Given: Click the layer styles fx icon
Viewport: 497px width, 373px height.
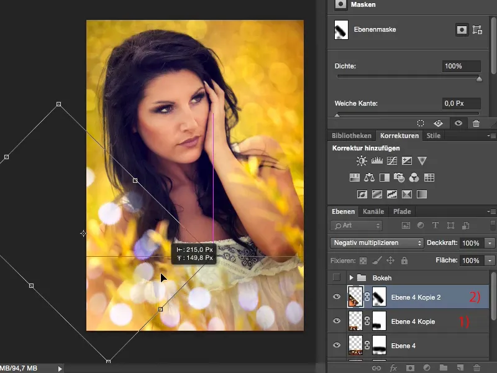Looking at the screenshot, I should coord(393,368).
